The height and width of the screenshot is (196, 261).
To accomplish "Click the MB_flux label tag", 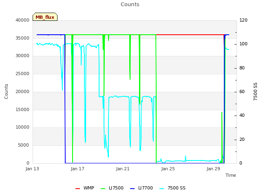I will (45, 17).
